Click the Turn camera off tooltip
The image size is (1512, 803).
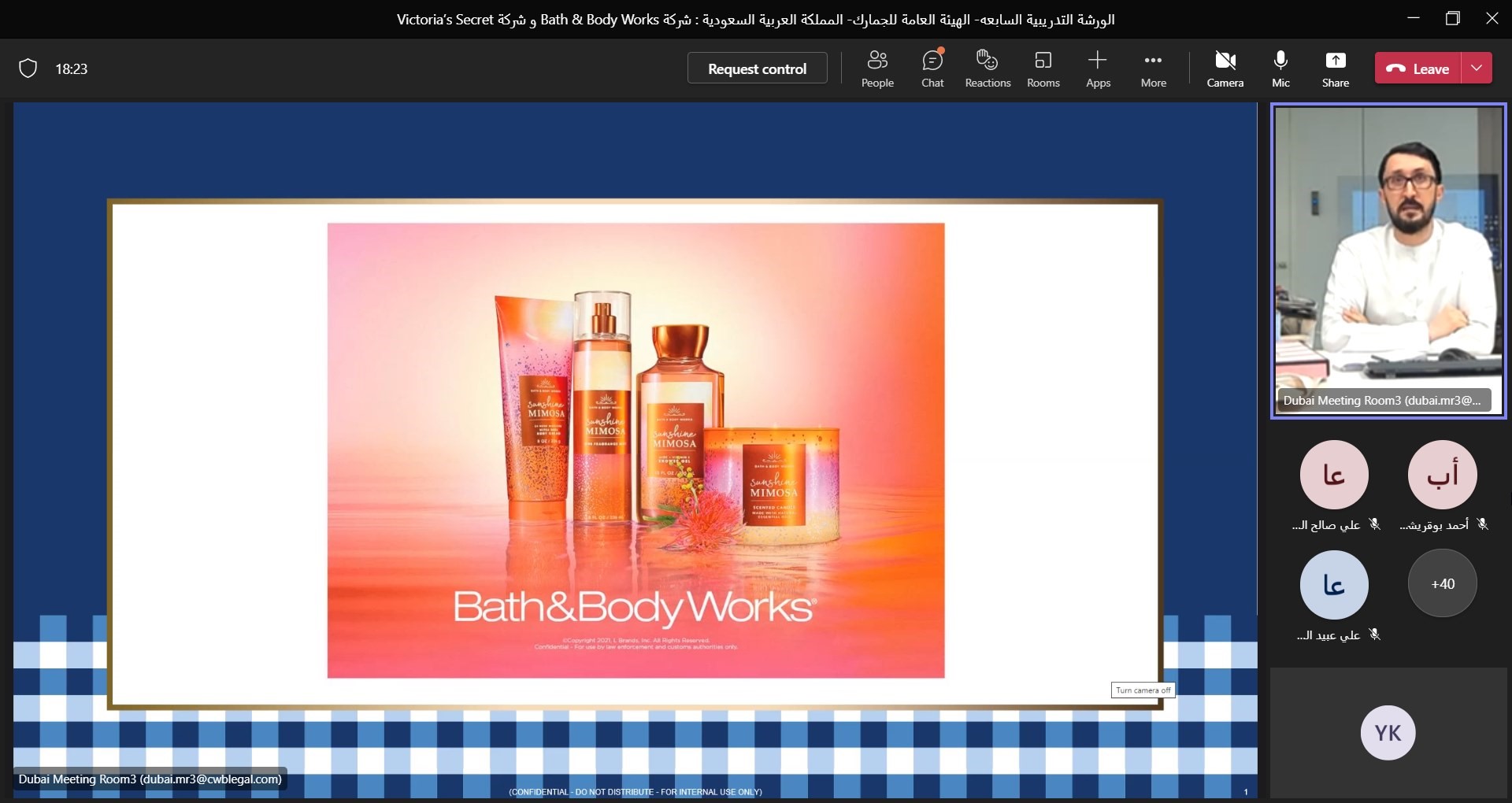click(x=1143, y=690)
